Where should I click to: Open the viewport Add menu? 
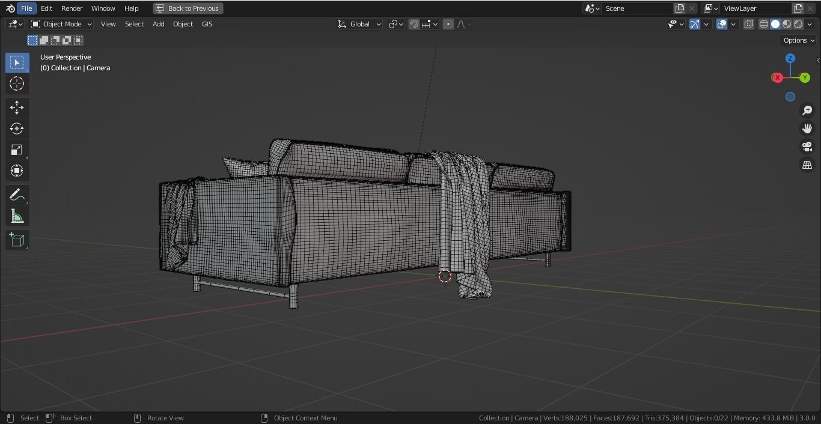pos(158,24)
